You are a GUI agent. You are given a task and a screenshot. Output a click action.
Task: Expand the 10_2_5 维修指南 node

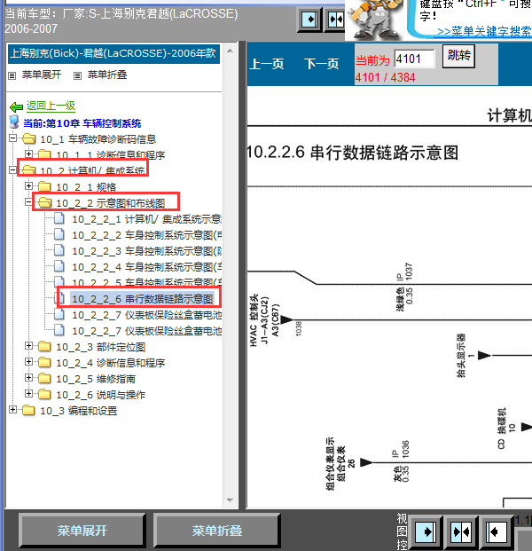click(x=28, y=378)
